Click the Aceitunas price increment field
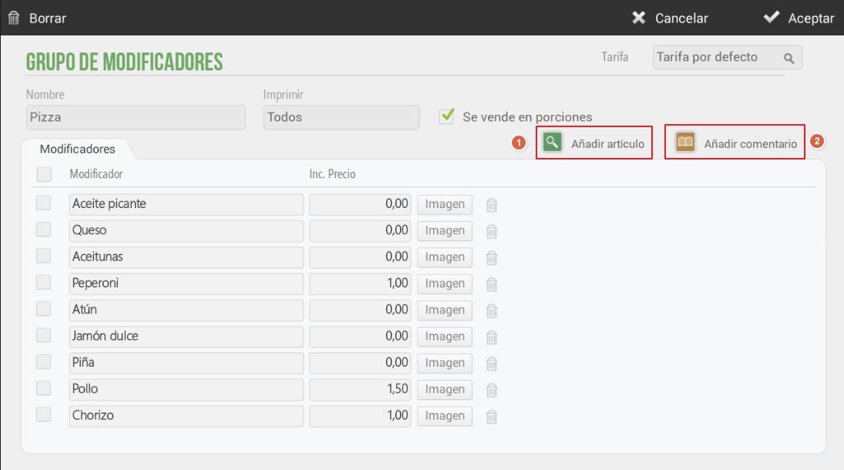844x470 pixels. coord(360,257)
